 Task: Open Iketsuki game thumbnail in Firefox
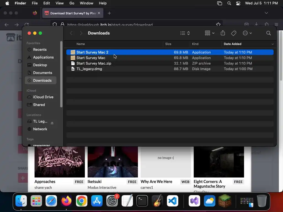pyautogui.click(x=113, y=162)
